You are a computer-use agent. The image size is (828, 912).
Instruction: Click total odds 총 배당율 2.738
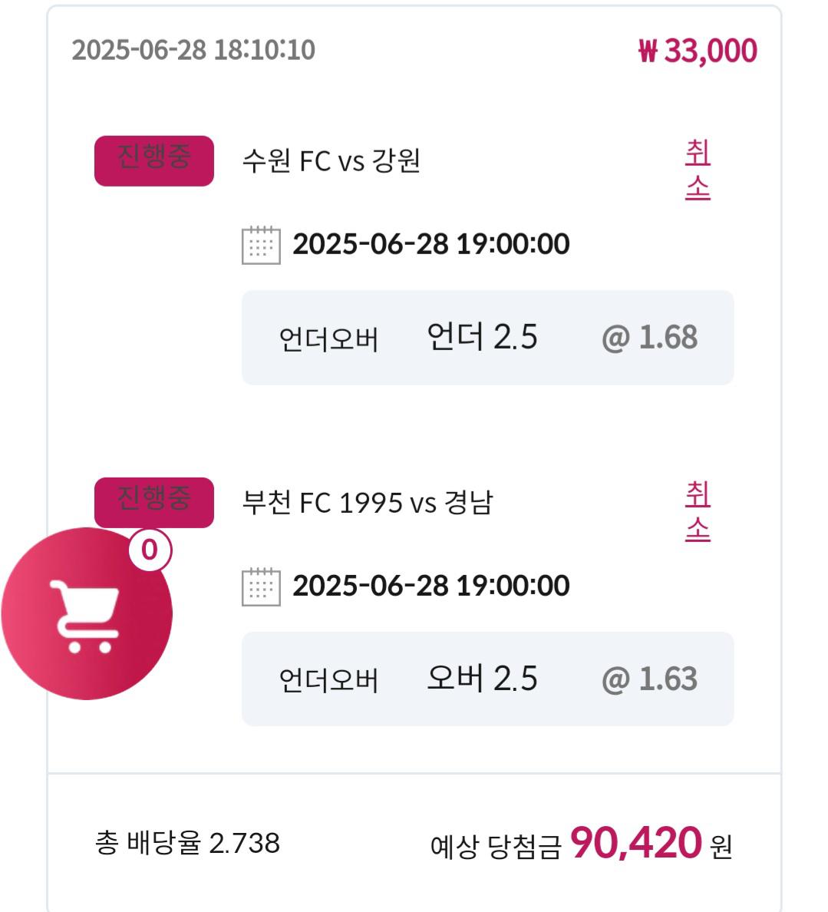(187, 843)
